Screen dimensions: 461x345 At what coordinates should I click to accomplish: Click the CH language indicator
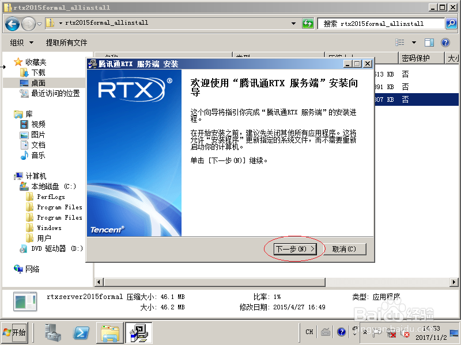[309, 332]
